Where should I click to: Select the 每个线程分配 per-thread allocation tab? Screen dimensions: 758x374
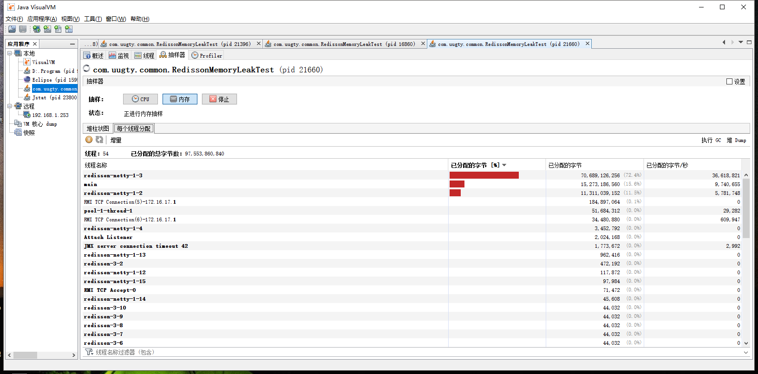point(134,129)
